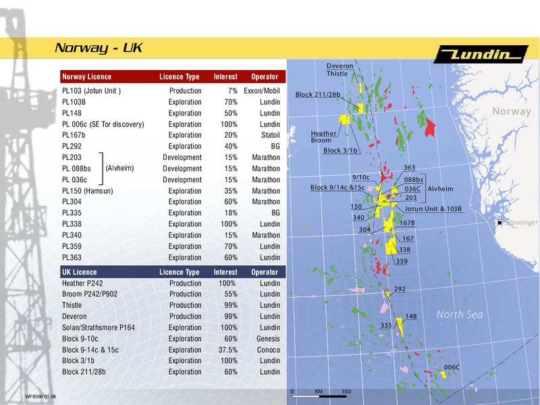This screenshot has width=540, height=405.
Task: Click the 'PL150 (Hamsun)' licence entry
Action: (x=88, y=191)
